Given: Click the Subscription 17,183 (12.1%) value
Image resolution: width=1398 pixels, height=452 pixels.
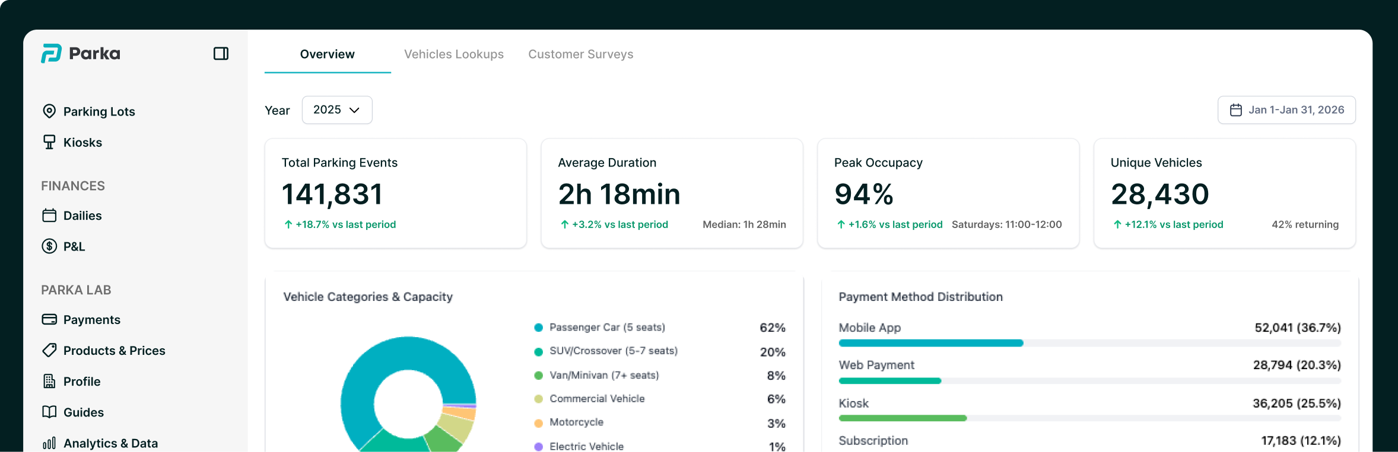Looking at the screenshot, I should click(1301, 441).
